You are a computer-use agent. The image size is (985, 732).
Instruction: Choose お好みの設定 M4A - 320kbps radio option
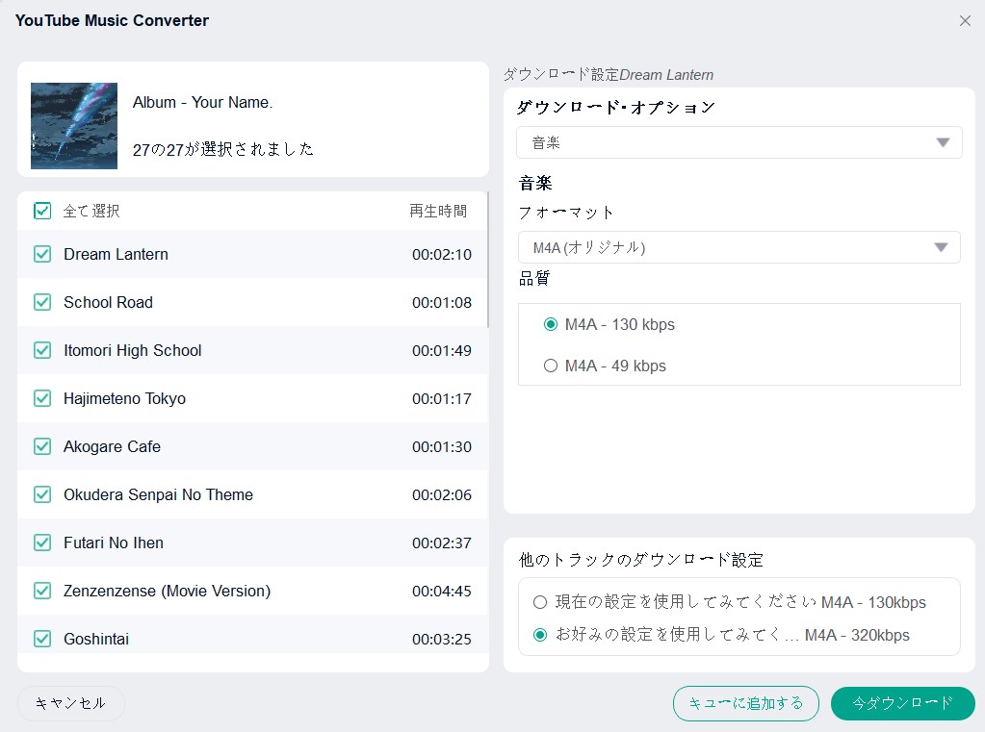point(539,635)
